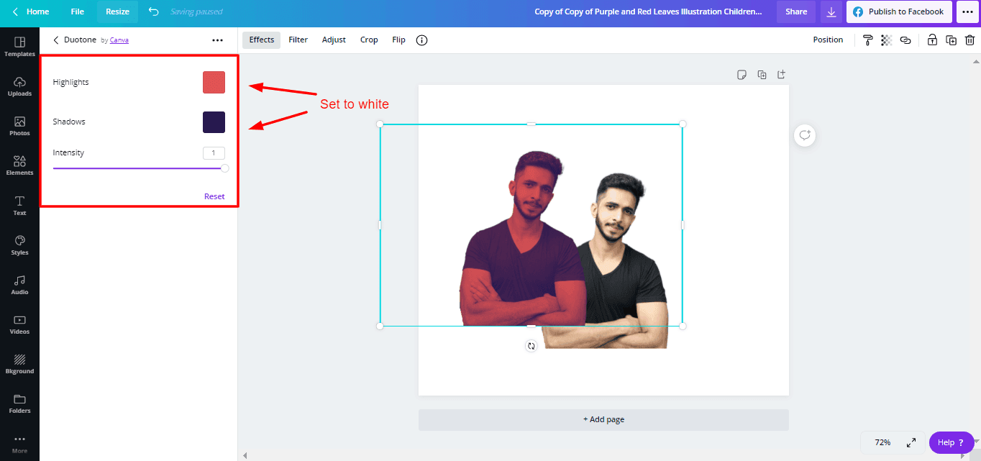Open the transparency checkerboard tool
This screenshot has height=461, width=981.
[x=886, y=40]
